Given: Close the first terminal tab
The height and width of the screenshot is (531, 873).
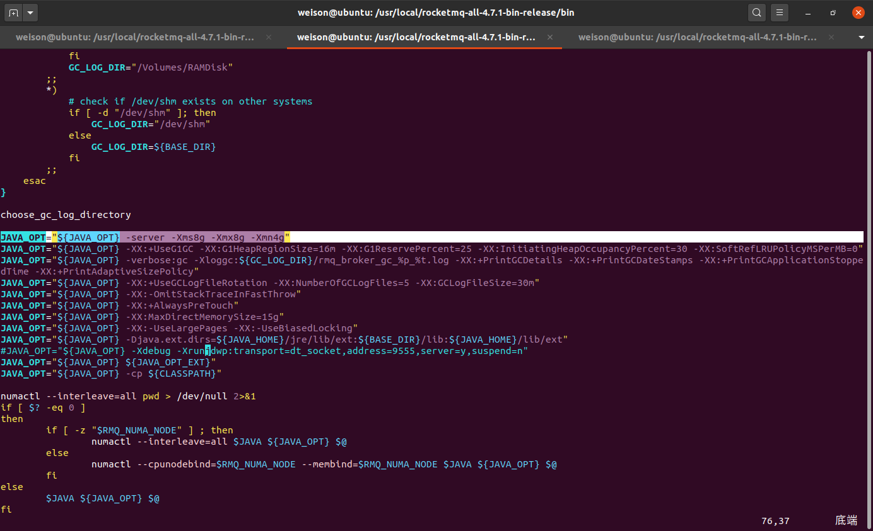Looking at the screenshot, I should click(x=269, y=37).
